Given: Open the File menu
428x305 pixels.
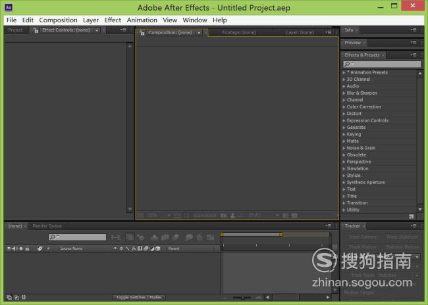Looking at the screenshot, I should coord(11,20).
